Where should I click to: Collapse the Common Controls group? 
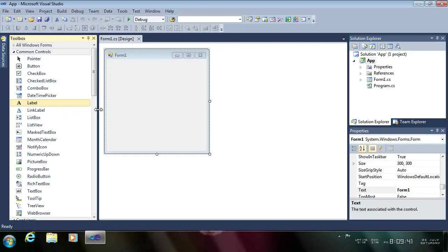tap(14, 52)
